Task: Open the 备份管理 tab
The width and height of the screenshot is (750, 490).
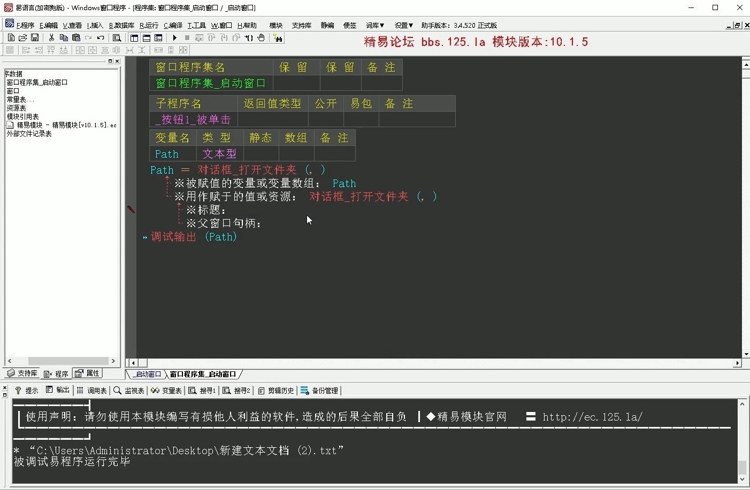Action: pos(319,391)
